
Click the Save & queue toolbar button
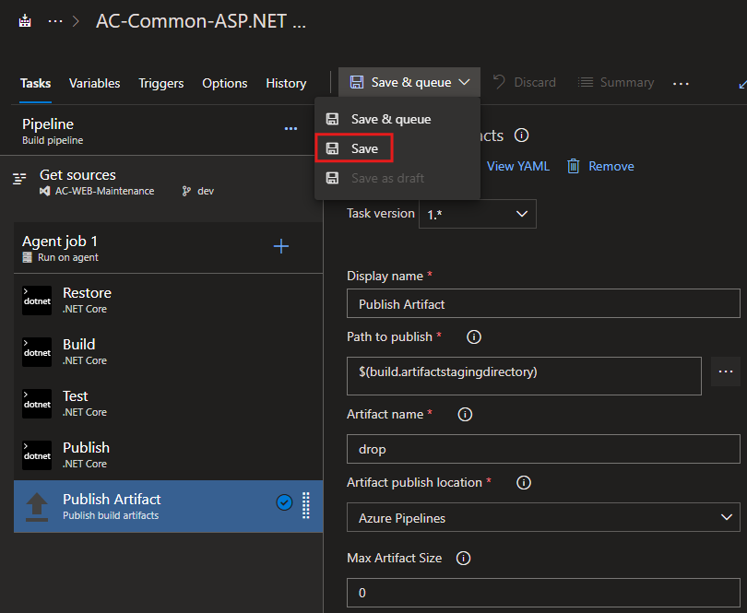(x=409, y=82)
